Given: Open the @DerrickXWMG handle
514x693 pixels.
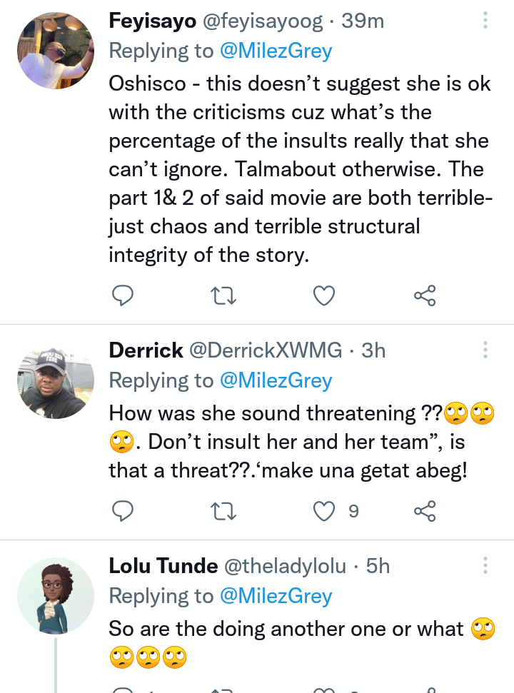Looking at the screenshot, I should coord(266,350).
